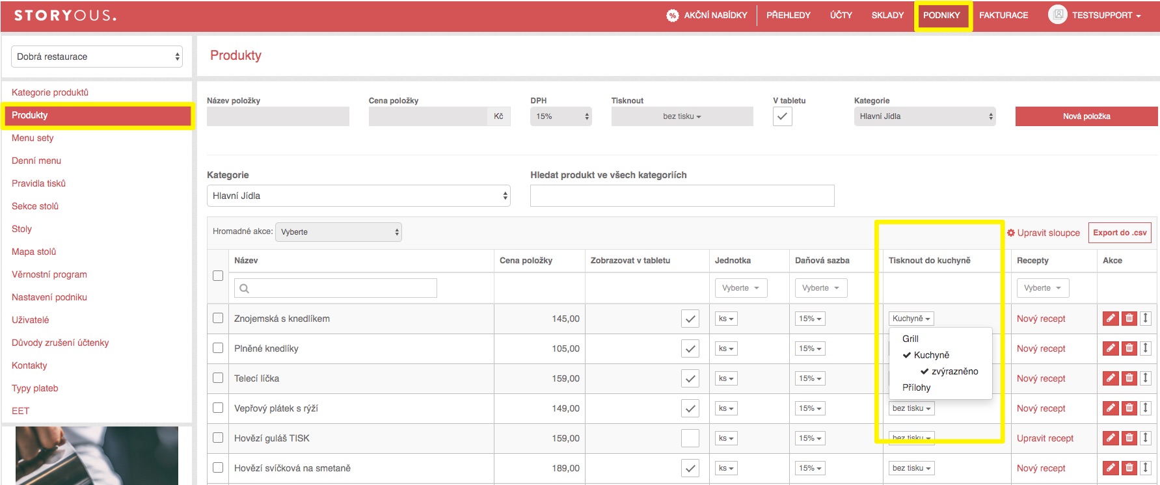Viewport: 1160px width, 485px height.
Task: Click the Název column search field
Action: (335, 288)
